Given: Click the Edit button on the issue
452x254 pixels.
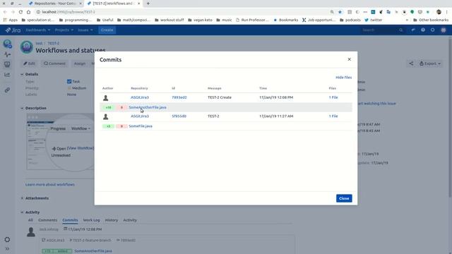Looking at the screenshot, I should (x=30, y=64).
